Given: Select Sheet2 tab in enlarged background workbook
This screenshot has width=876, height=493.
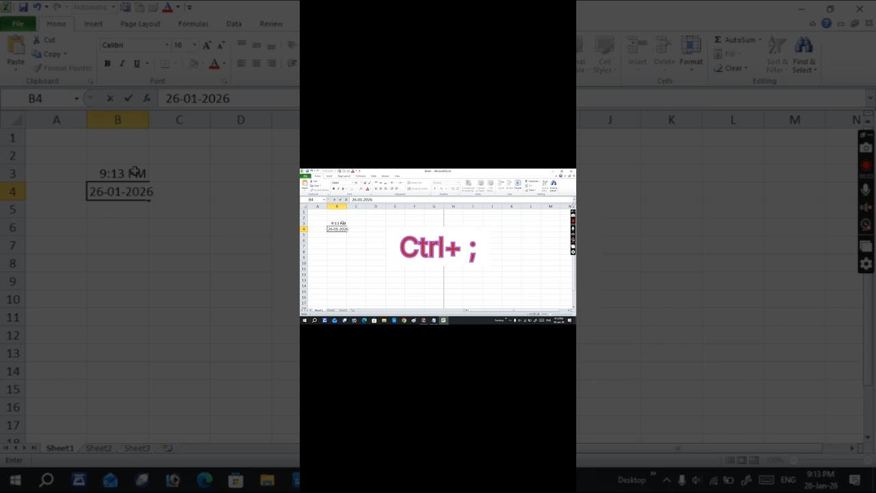Looking at the screenshot, I should point(99,448).
